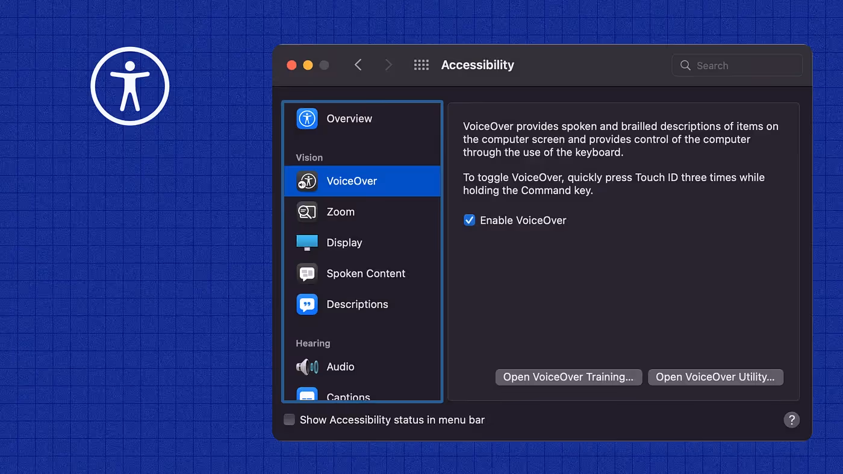Select the Overview sidebar item

[x=362, y=118]
